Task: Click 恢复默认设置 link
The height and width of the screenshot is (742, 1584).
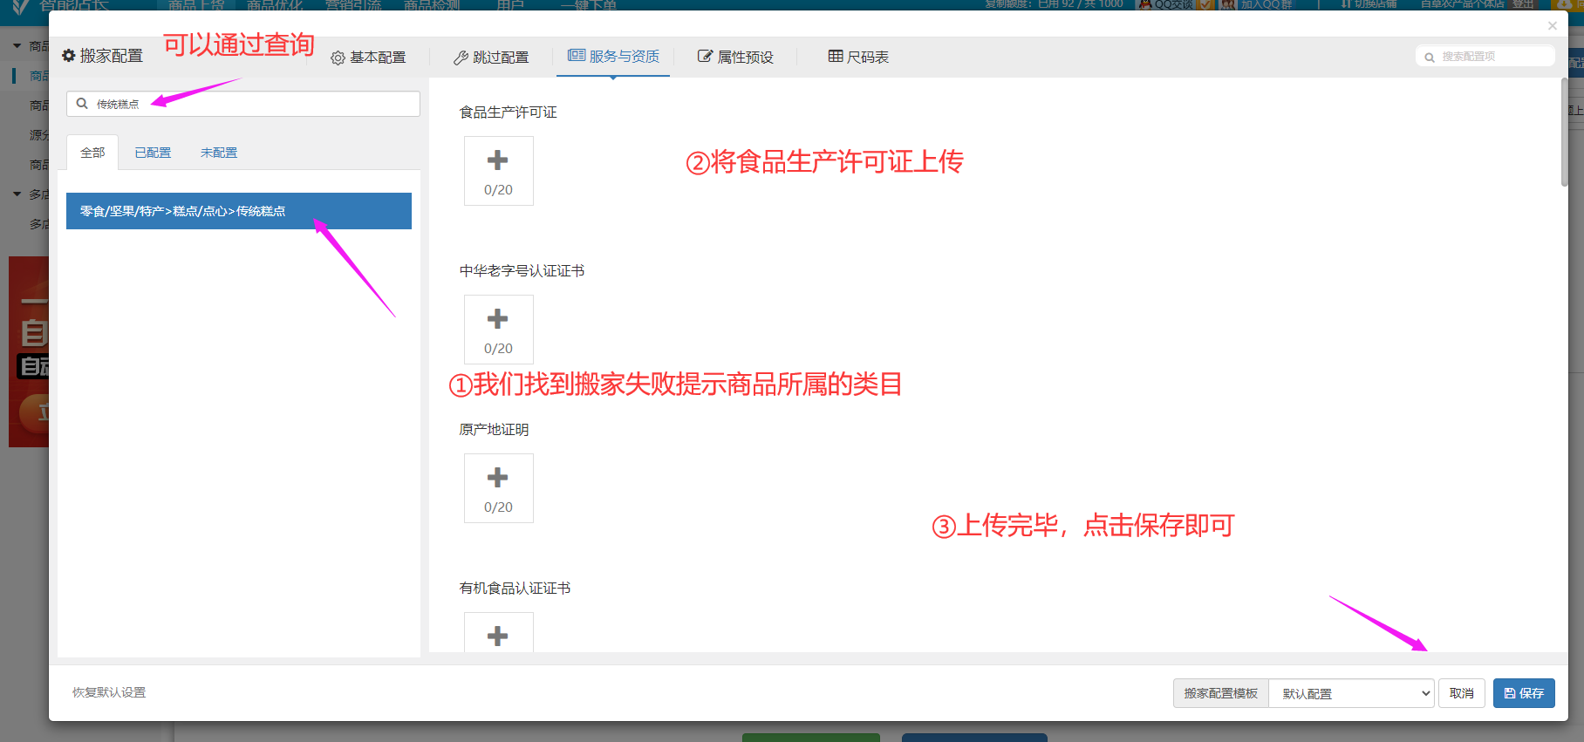Action: click(x=109, y=692)
